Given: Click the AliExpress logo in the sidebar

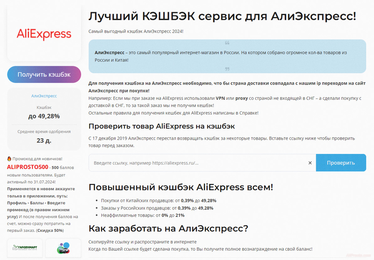Looking at the screenshot, I should point(43,34).
